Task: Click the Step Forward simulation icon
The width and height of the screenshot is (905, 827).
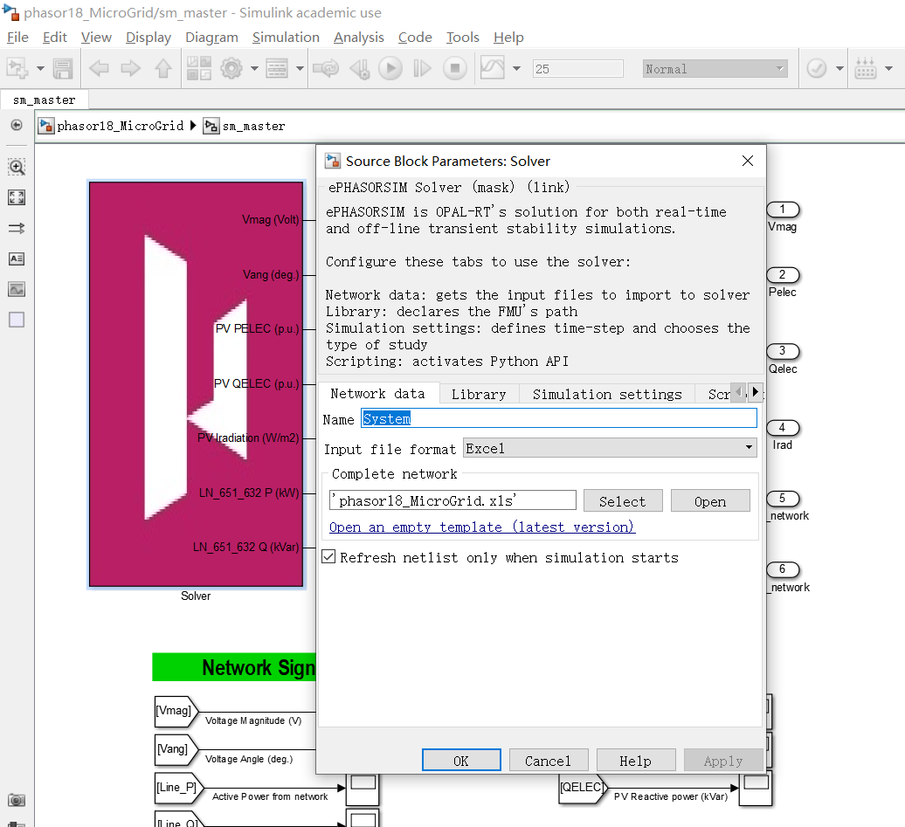Action: 422,68
